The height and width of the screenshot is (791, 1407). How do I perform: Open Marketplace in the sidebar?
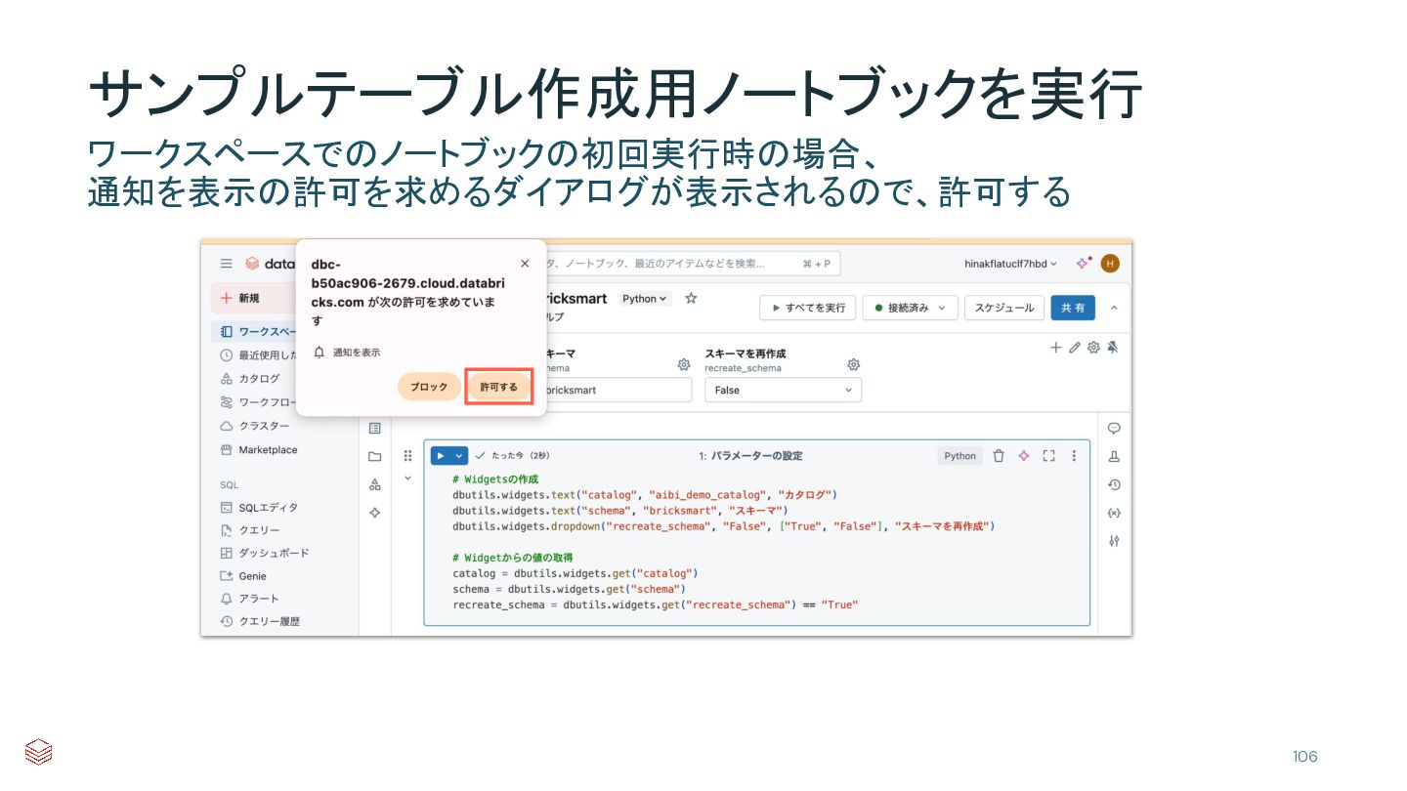(x=259, y=450)
